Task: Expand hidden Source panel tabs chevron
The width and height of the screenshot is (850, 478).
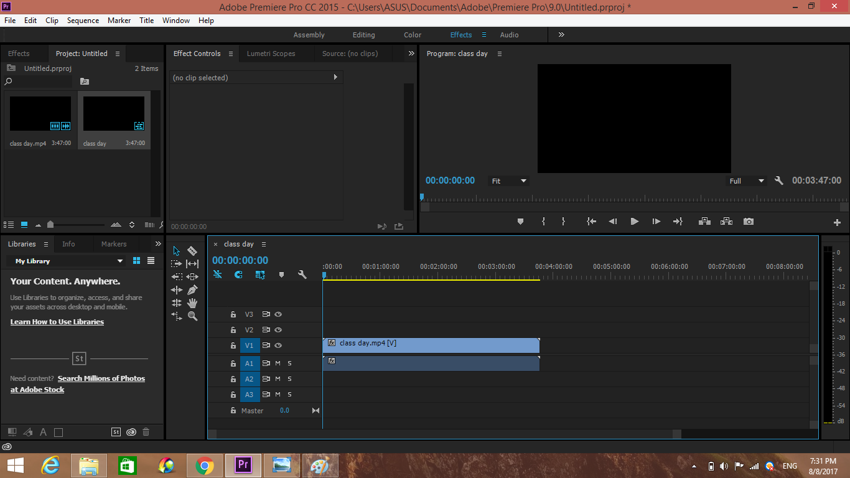Action: pyautogui.click(x=411, y=54)
